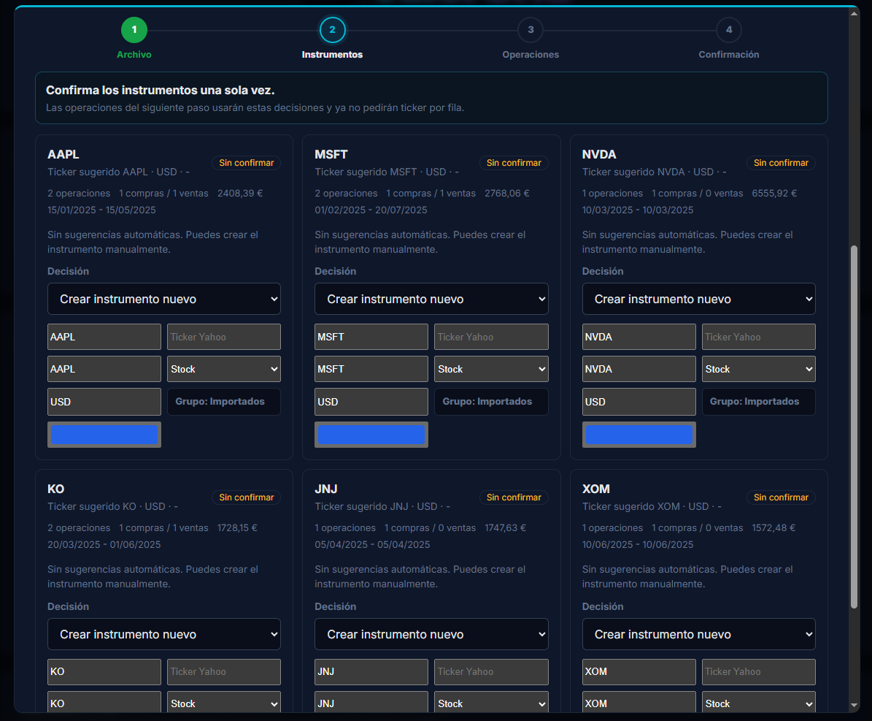Click the AAPL card title
Screen dimensions: 872x721
63,154
